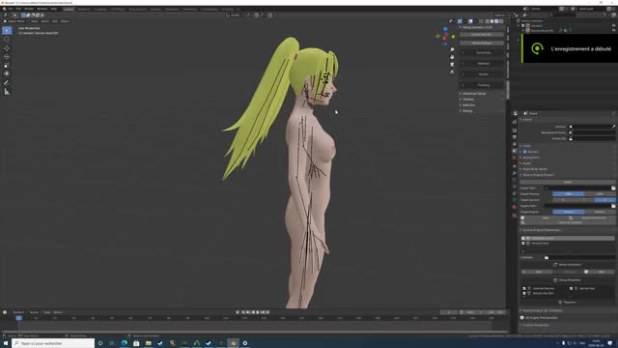Expand the Utilities panel in sidebar
Image resolution: width=618 pixels, height=348 pixels.
(468, 100)
